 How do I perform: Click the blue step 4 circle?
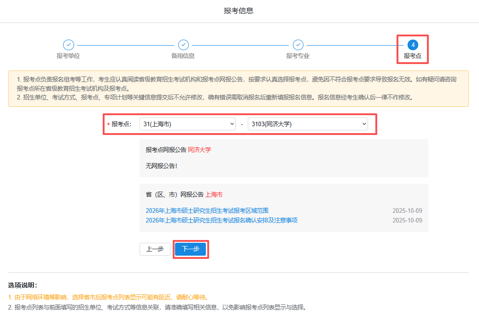coord(413,45)
